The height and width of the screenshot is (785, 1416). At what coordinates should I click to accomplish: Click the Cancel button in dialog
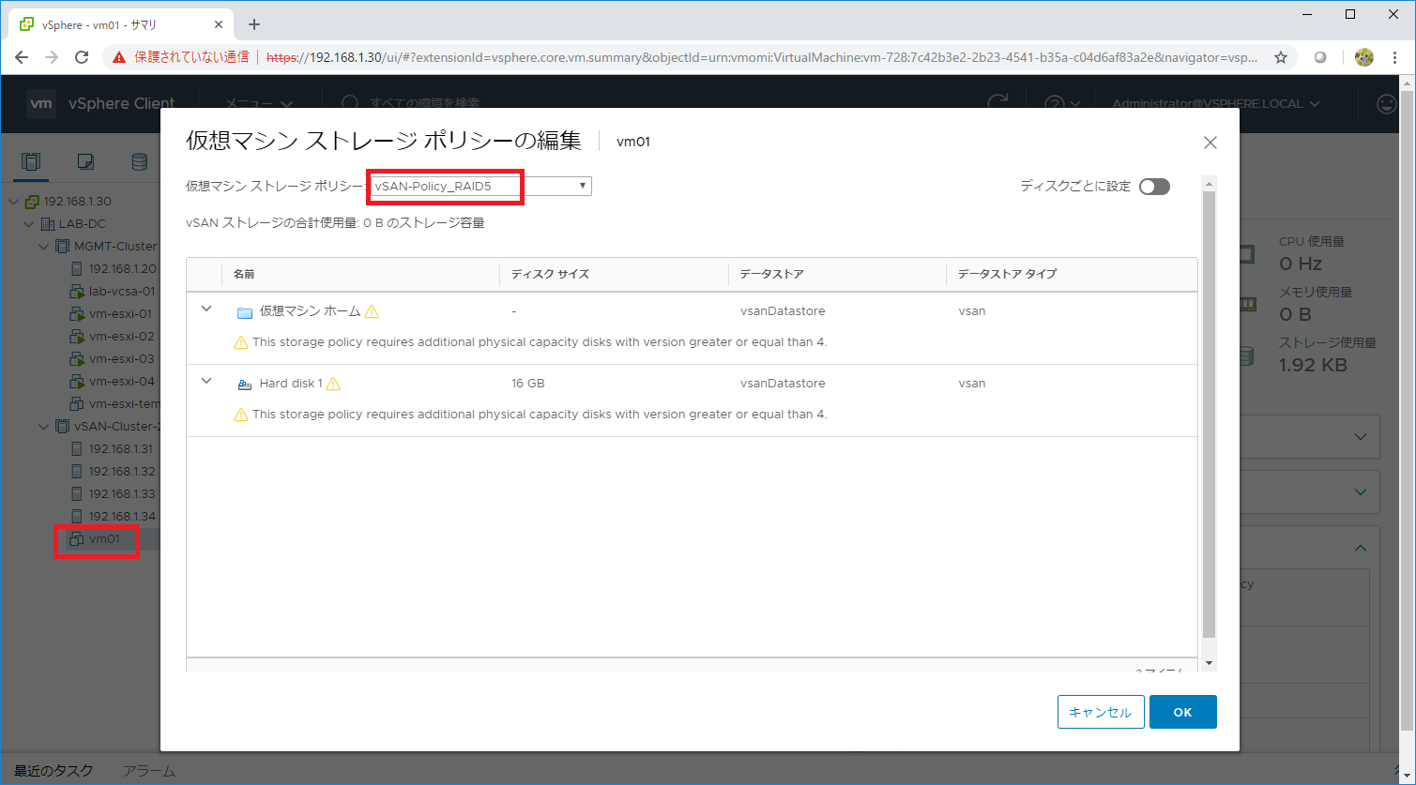(x=1101, y=712)
